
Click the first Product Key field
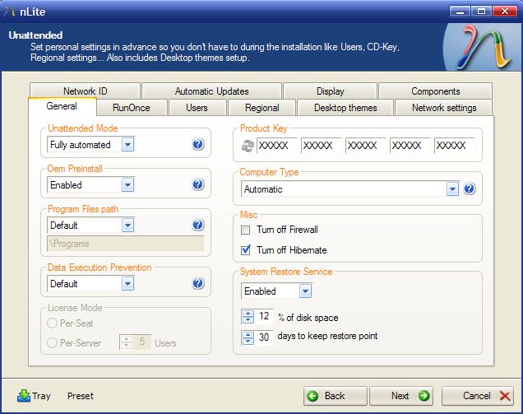coord(278,146)
